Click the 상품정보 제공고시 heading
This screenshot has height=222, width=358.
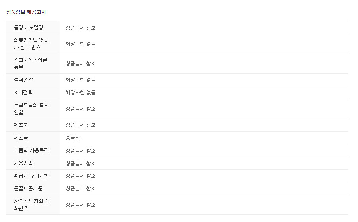[26, 12]
